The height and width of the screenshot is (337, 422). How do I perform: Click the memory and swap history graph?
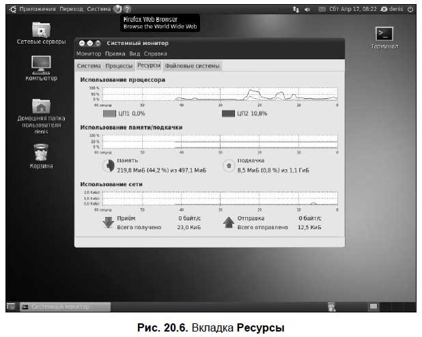click(x=220, y=142)
